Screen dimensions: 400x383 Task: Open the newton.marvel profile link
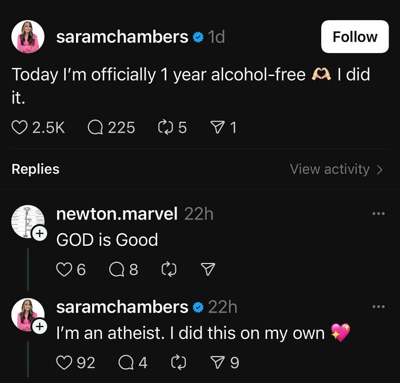pos(117,214)
